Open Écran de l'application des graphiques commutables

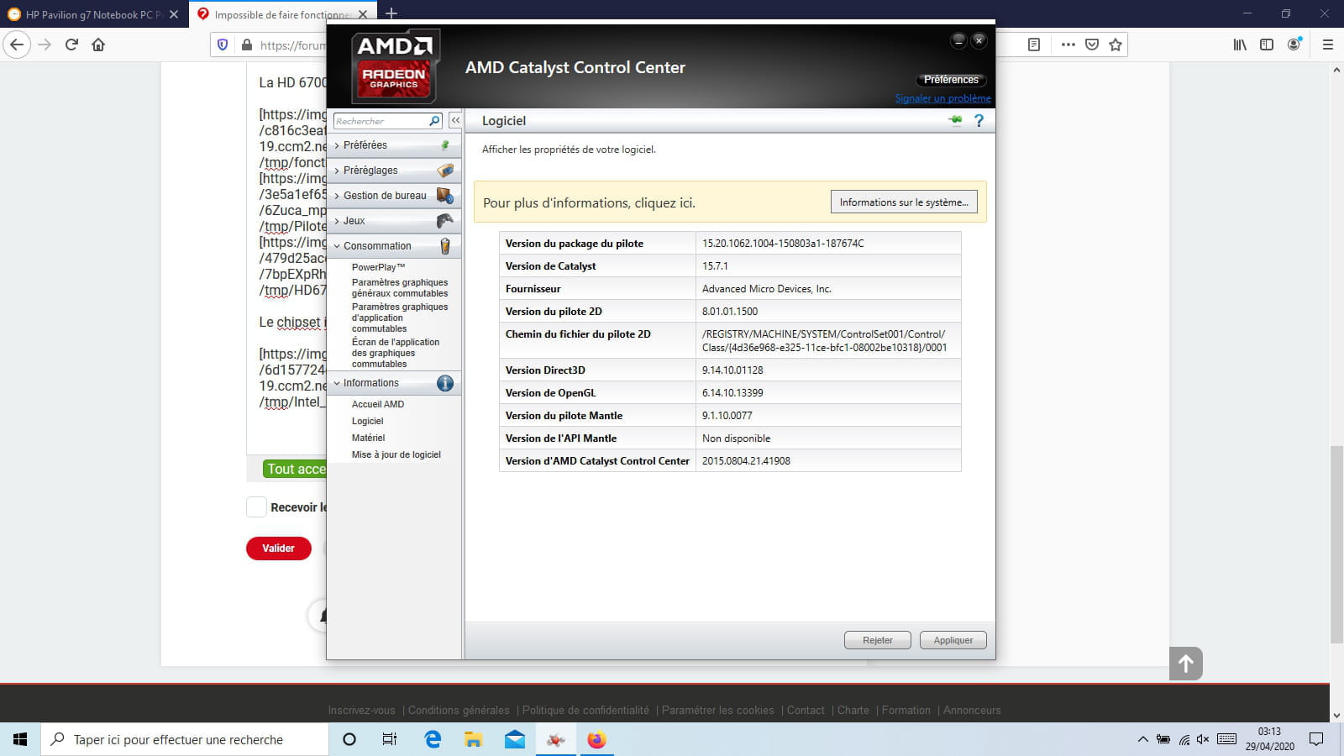396,353
